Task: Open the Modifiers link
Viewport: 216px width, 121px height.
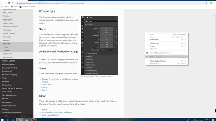Action: click(46, 112)
